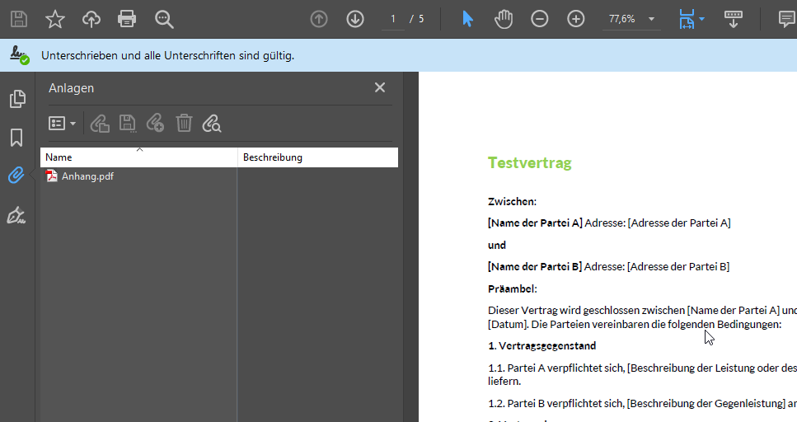Click the bookmark star icon in toolbar
Screen dimensions: 797x422
(x=54, y=19)
